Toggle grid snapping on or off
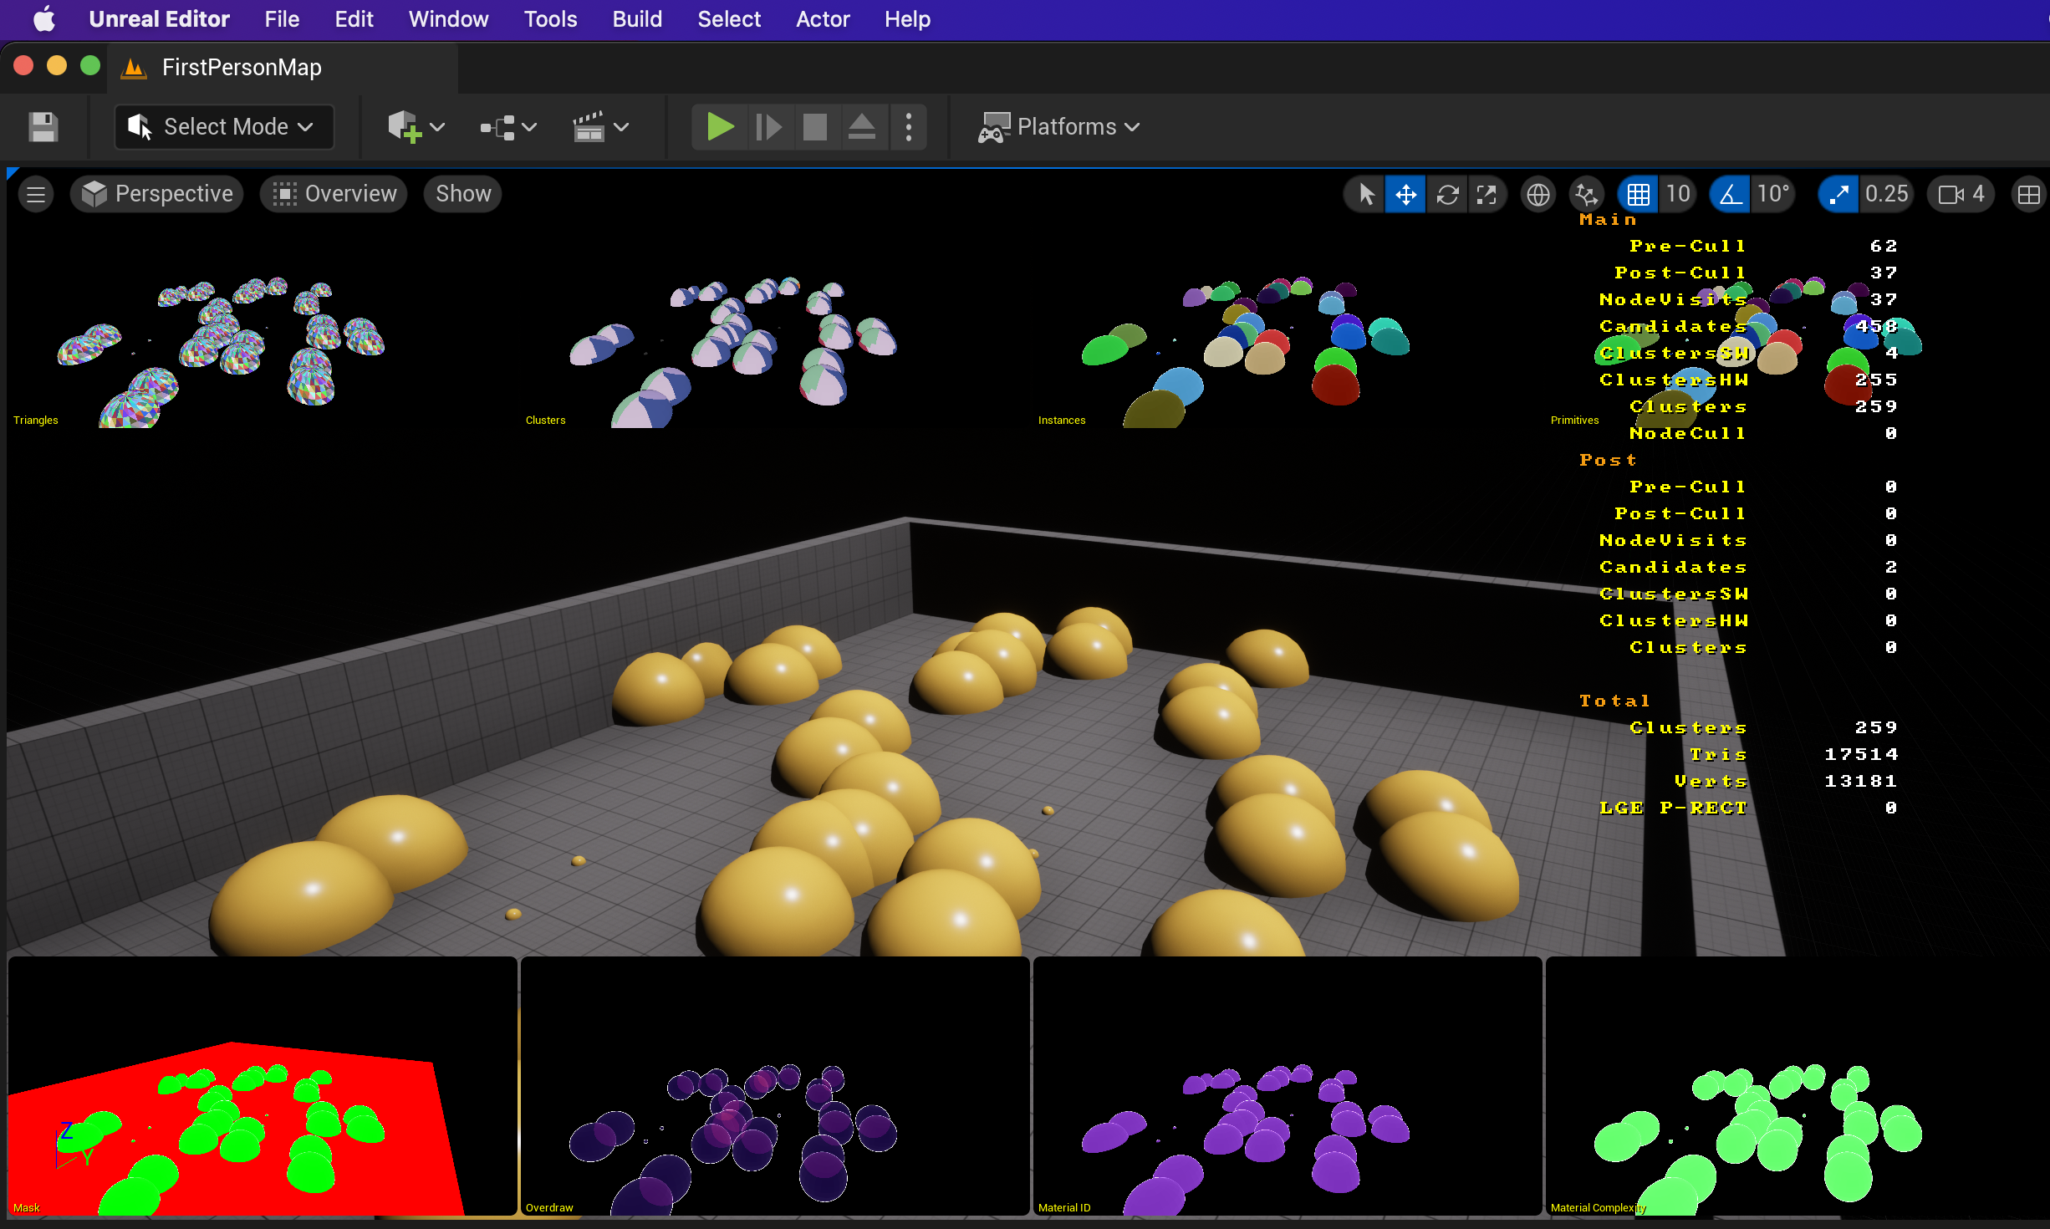Screen dimensions: 2050x1229 (1638, 195)
